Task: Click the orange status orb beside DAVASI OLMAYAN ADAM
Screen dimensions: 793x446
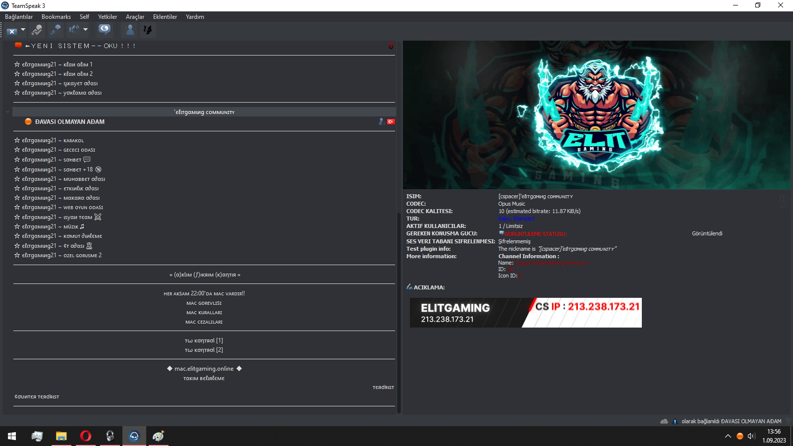Action: (28, 121)
